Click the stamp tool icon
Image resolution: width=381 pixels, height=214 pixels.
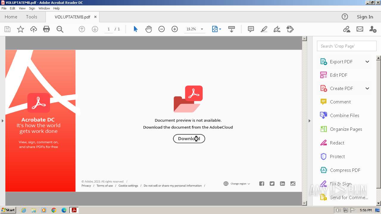pyautogui.click(x=290, y=29)
